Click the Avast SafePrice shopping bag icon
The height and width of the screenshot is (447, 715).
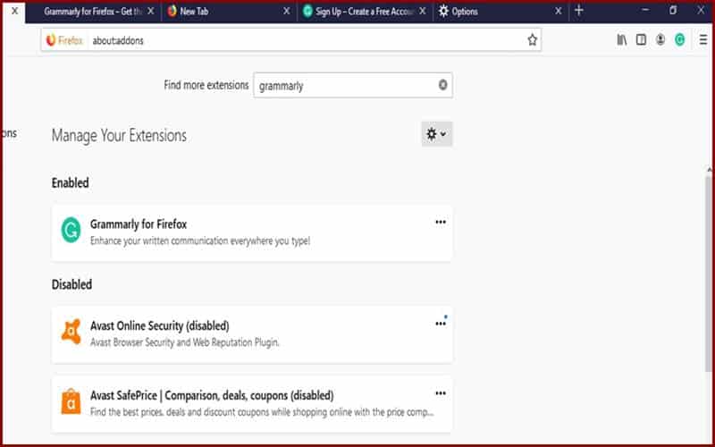[71, 401]
